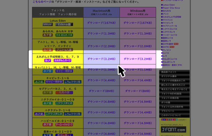Open フォントの掲示板 in the sidebar menu
Image resolution: width=212 pixels, height=136 pixels.
[170, 98]
